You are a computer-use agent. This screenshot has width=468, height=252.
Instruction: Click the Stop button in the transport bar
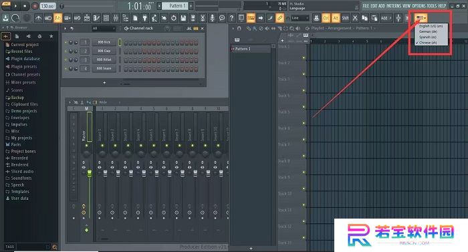click(x=25, y=5)
